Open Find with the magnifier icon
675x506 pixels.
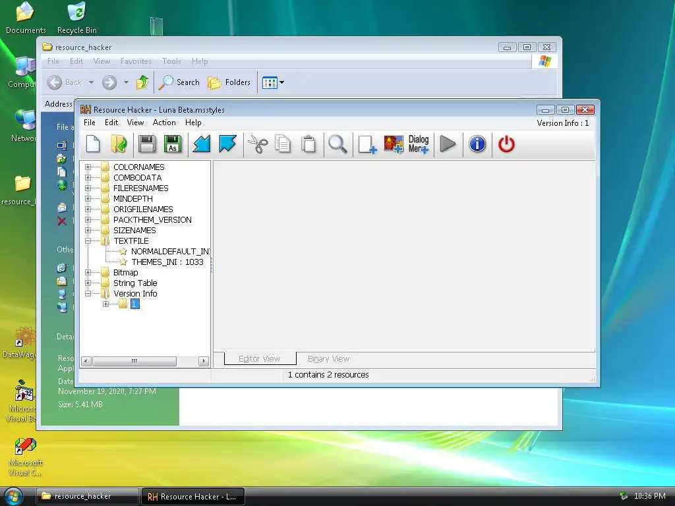point(337,144)
